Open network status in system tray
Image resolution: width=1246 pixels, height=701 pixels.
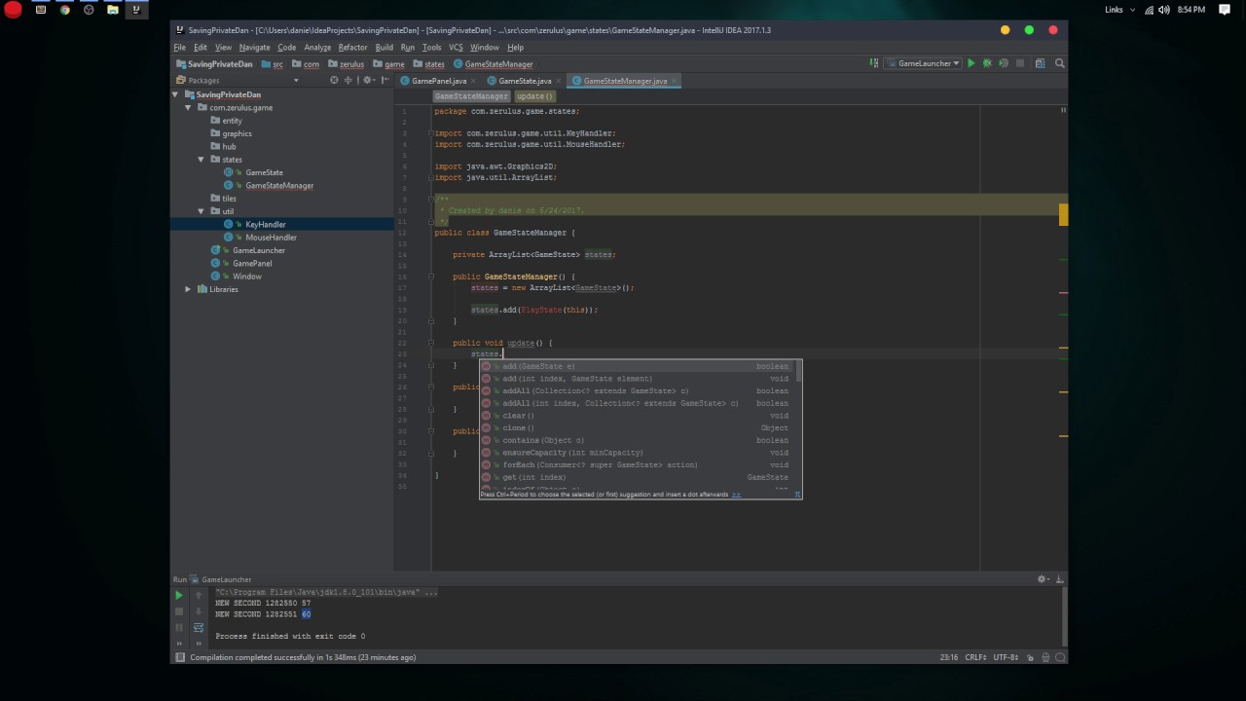coord(1150,10)
